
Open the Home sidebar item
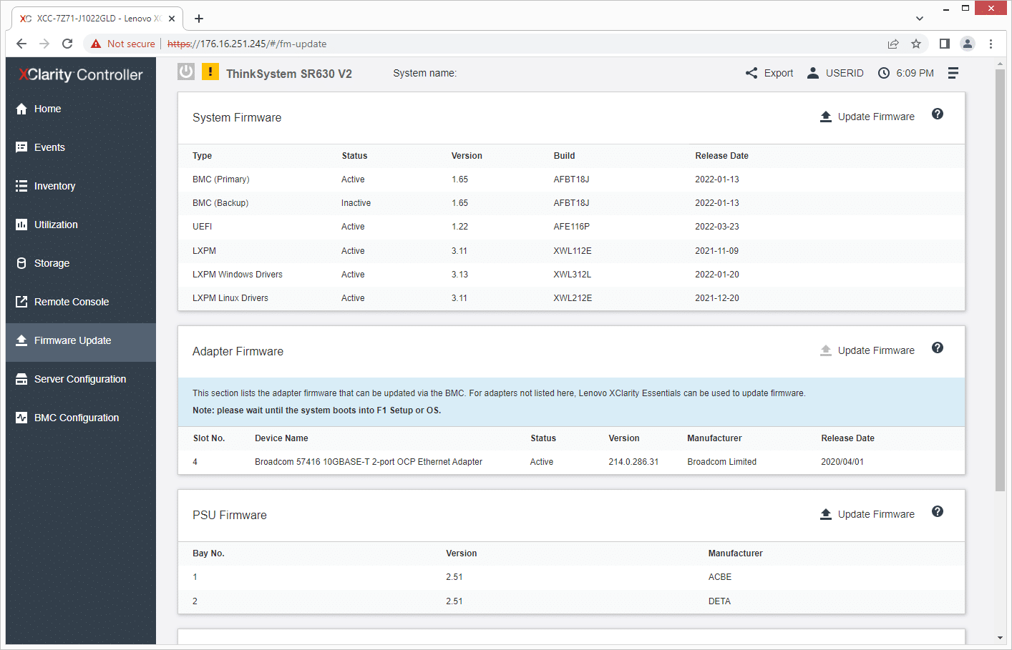(81, 109)
